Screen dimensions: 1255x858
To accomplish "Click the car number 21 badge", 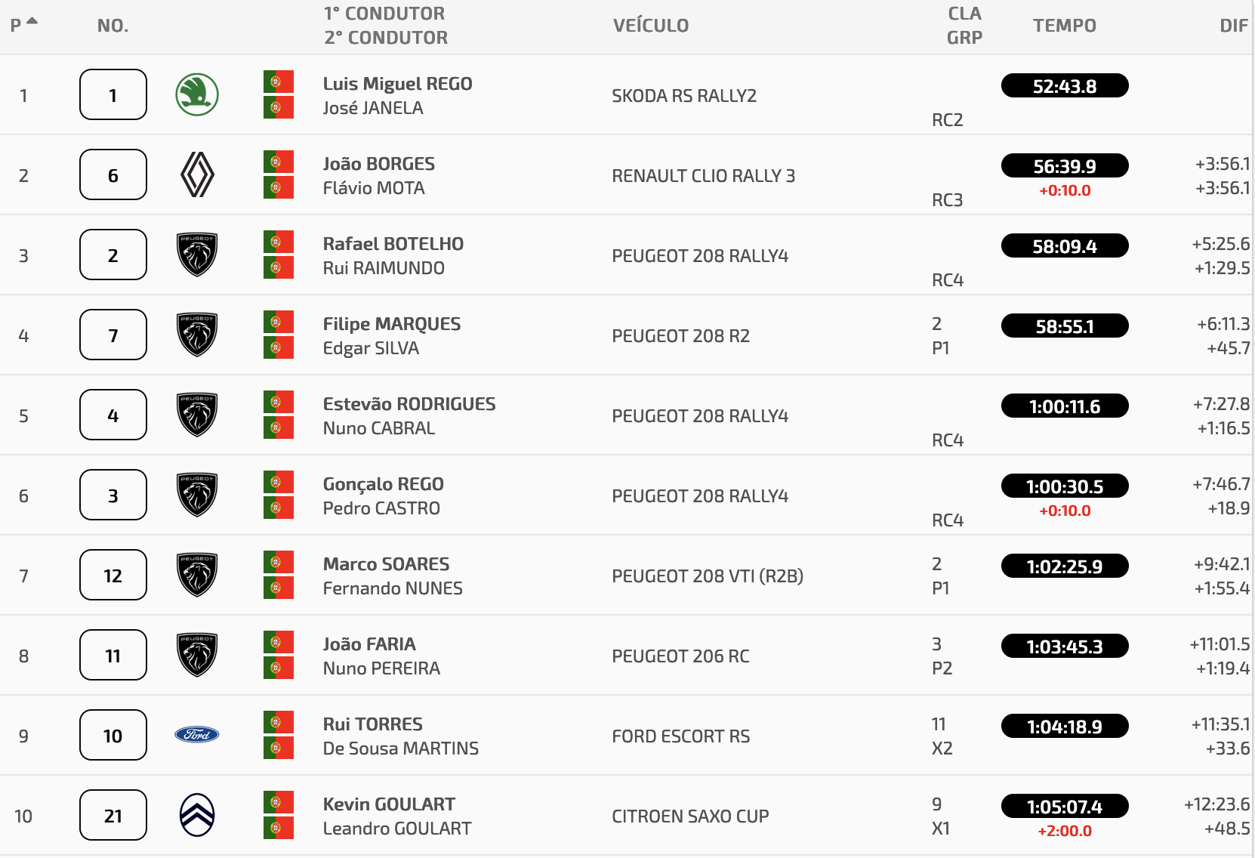I will pos(113,815).
